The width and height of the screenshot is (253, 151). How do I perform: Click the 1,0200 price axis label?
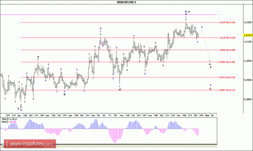tap(248, 22)
